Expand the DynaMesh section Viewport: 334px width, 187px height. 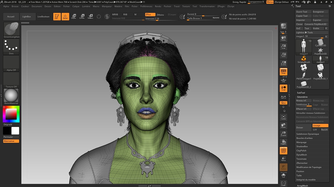coord(301,155)
